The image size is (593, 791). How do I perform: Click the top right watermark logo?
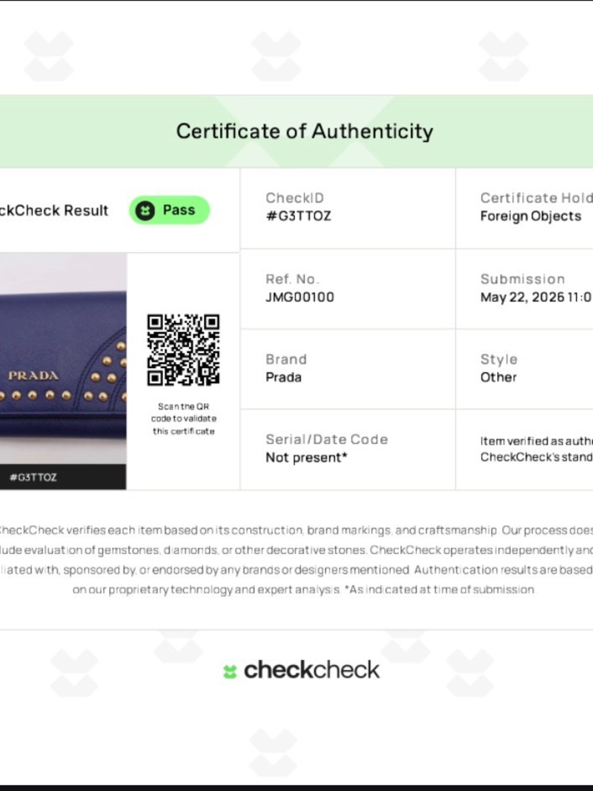pos(503,56)
